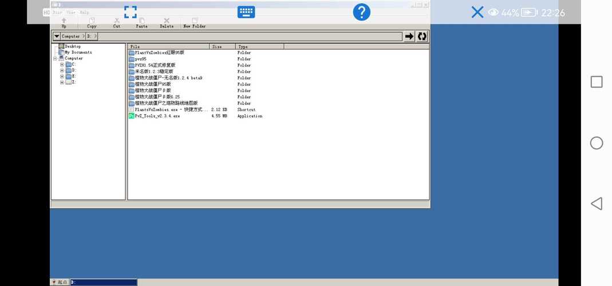Screen dimensions: 612x286
Task: Tap the 22:26 clock in status bar
Action: point(553,13)
